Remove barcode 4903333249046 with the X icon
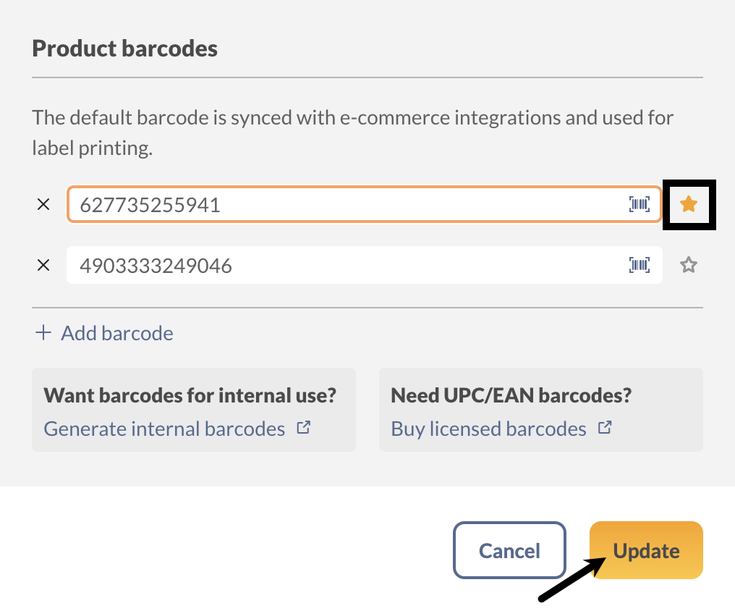The width and height of the screenshot is (735, 611). click(43, 265)
